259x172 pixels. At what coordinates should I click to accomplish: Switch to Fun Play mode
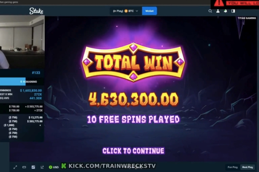tap(232, 167)
